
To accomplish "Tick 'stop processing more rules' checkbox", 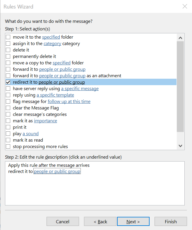I will 8,147.
